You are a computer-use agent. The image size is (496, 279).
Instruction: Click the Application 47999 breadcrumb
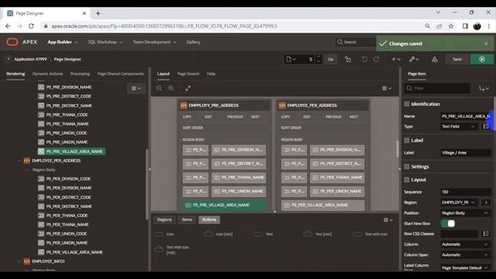(x=30, y=59)
